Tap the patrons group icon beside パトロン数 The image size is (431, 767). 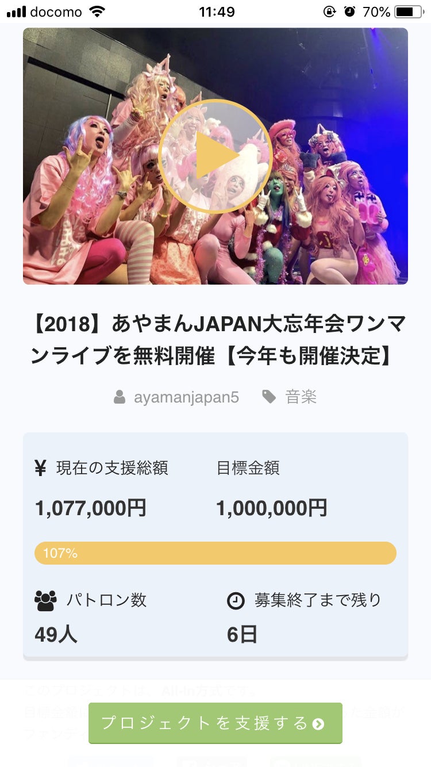click(x=45, y=601)
